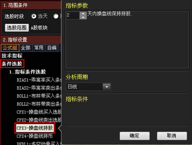
Task: Switch to the 全部 tab
Action: point(26,48)
